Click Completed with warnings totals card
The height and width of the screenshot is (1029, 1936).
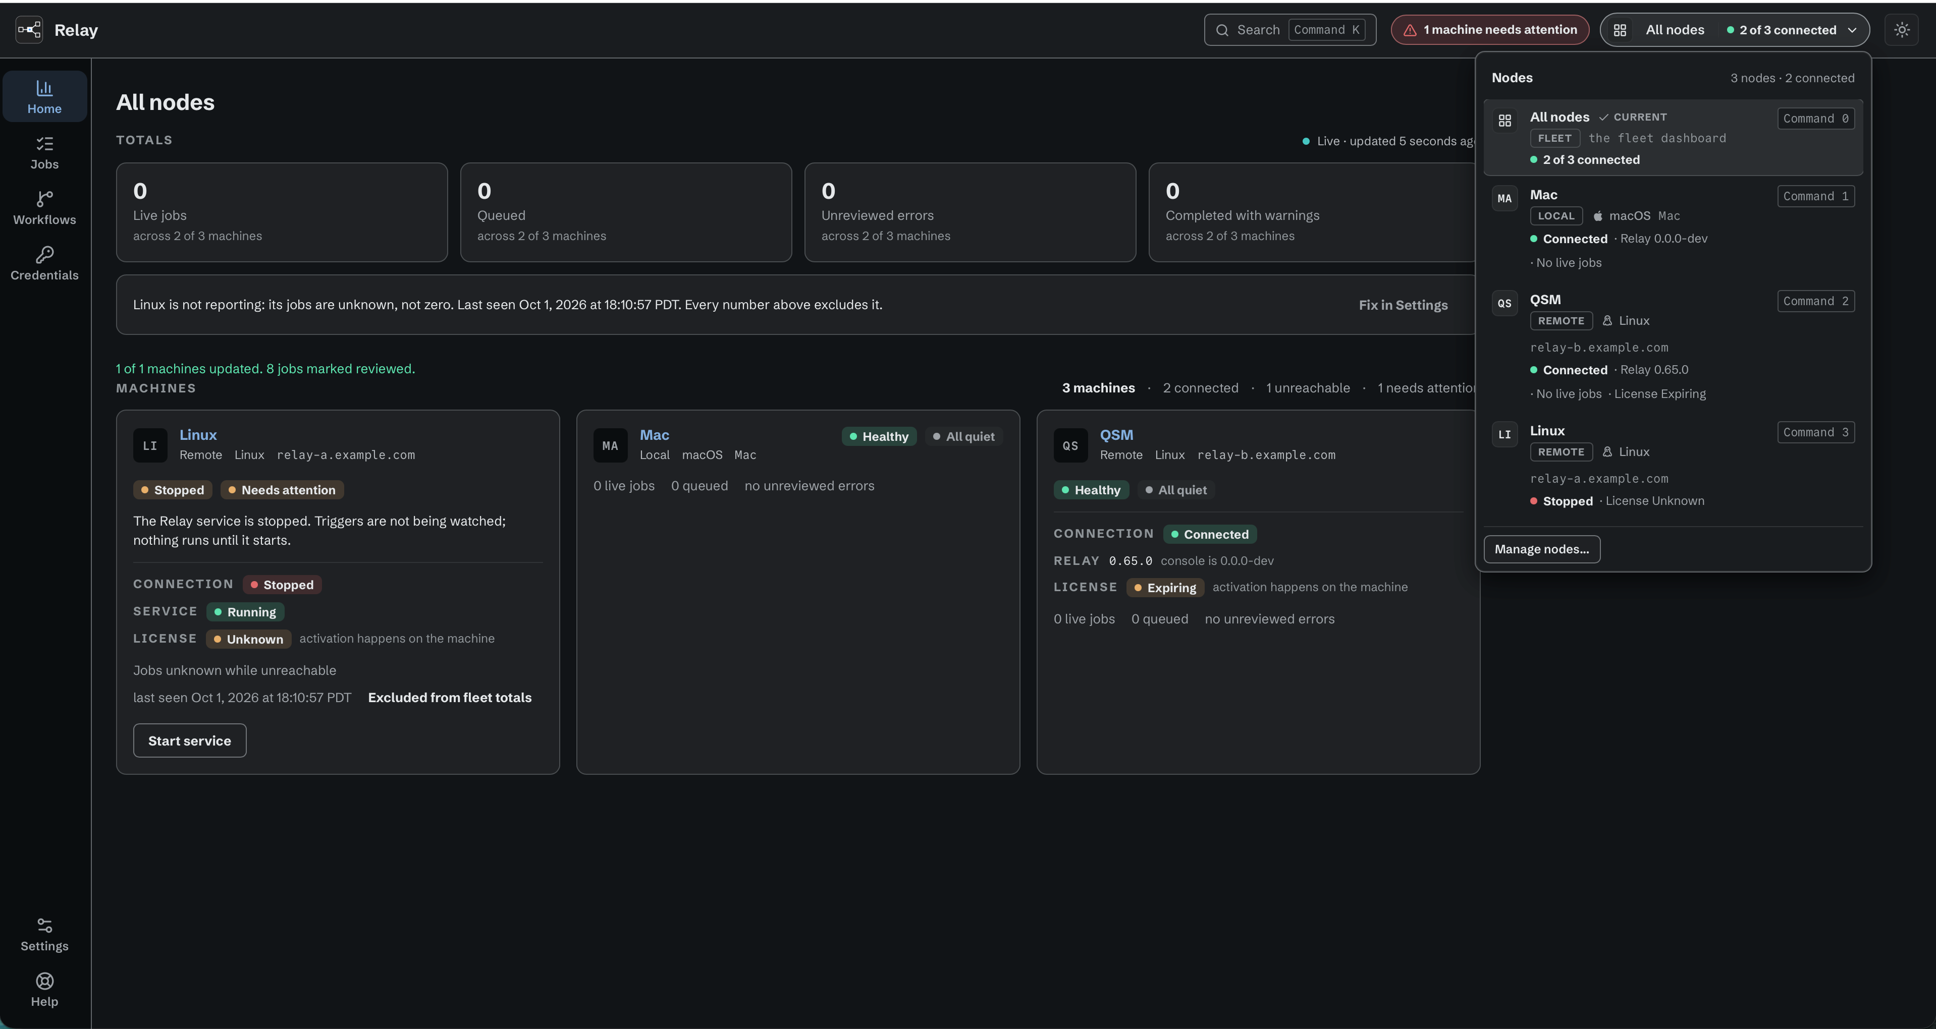tap(1312, 212)
